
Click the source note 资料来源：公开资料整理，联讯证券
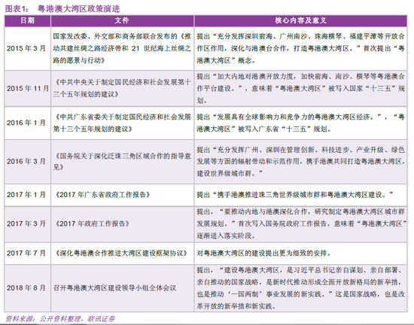[60, 319]
